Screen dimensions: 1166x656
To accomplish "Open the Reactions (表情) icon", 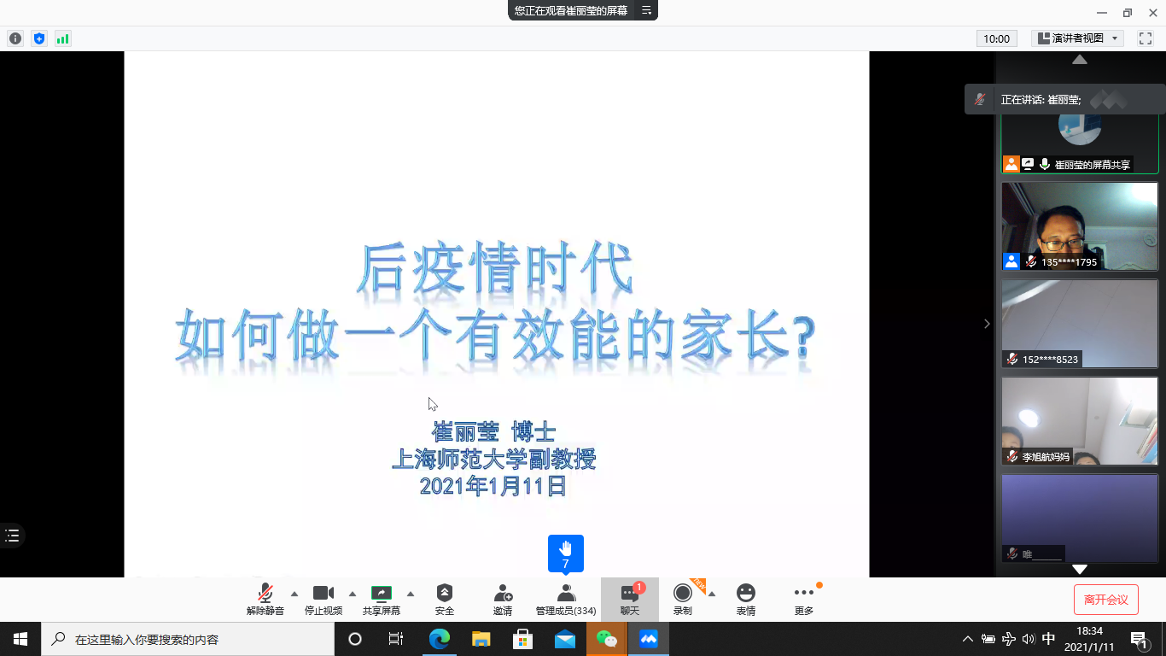I will coord(746,599).
